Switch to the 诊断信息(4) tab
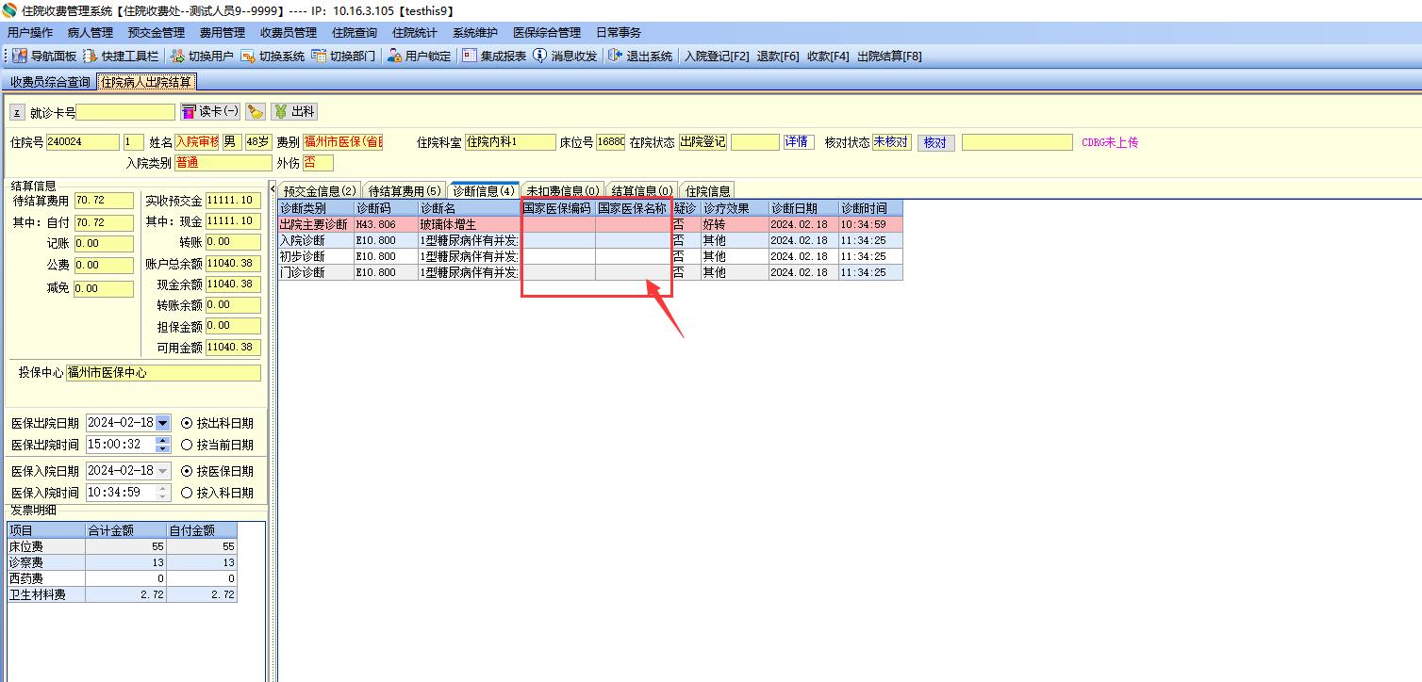 click(484, 190)
